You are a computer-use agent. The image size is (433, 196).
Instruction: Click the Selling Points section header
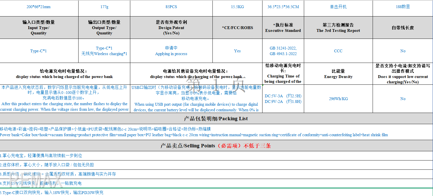pyautogui.click(x=216, y=146)
